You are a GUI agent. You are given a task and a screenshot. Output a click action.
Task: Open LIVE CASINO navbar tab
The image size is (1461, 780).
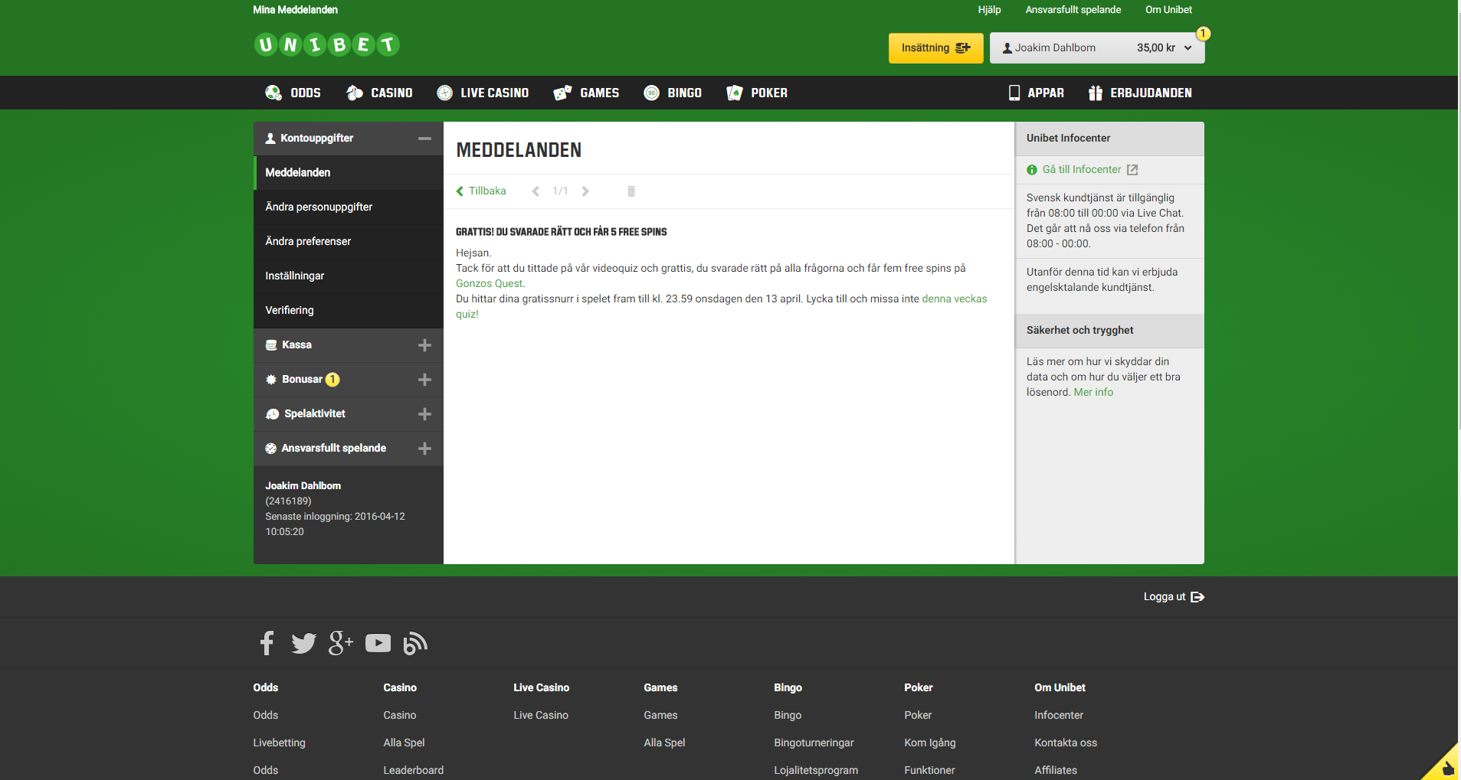tap(483, 93)
